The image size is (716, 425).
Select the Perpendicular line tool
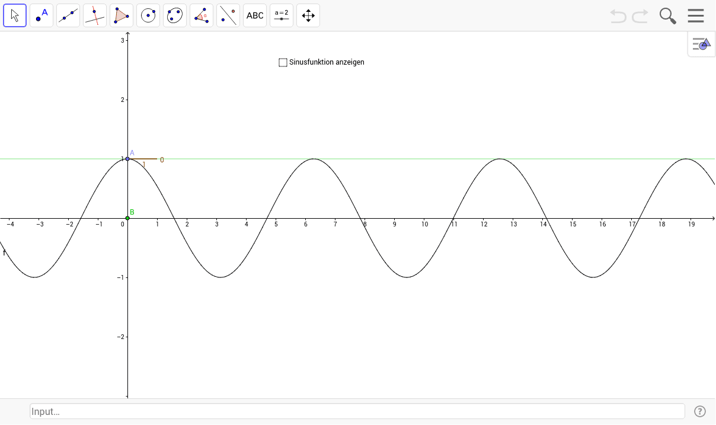click(x=95, y=15)
